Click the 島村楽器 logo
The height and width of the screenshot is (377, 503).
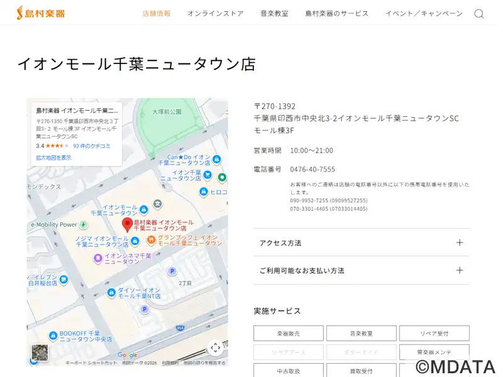pyautogui.click(x=41, y=13)
